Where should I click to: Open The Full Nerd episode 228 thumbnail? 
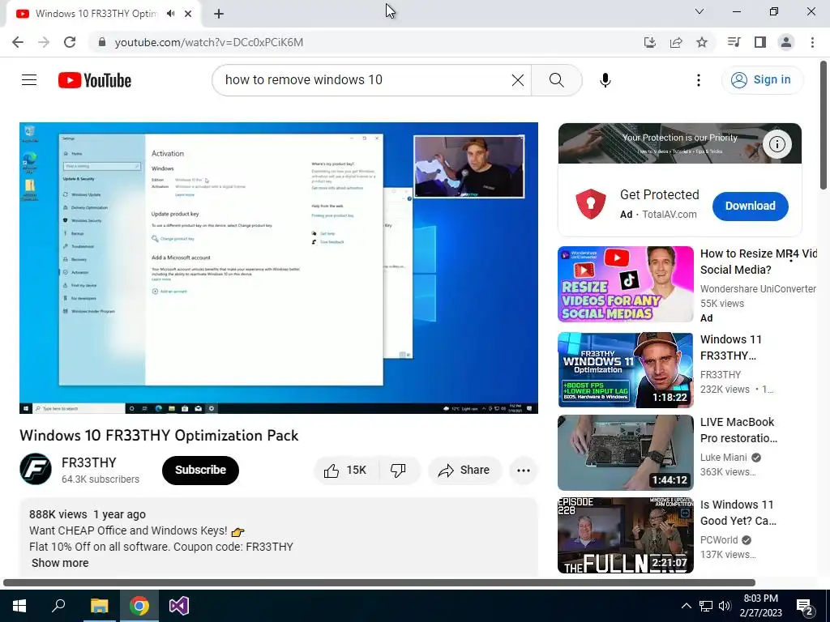tap(625, 535)
